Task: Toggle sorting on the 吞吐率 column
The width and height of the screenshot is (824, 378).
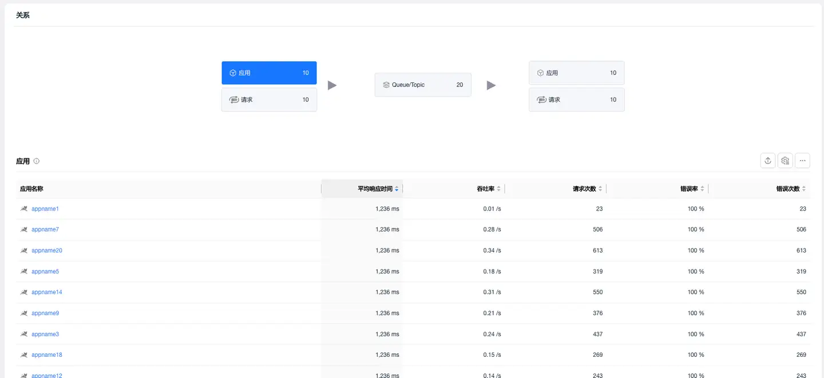Action: [498, 188]
